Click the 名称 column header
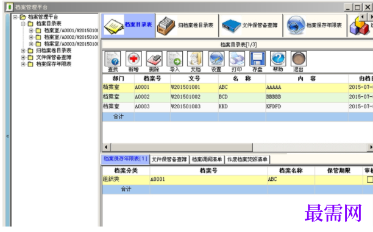The image size is (373, 232). tap(242, 79)
